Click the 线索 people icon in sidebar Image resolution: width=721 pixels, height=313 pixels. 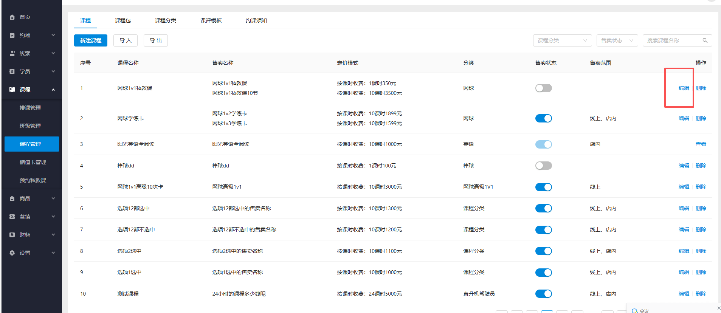coord(12,53)
